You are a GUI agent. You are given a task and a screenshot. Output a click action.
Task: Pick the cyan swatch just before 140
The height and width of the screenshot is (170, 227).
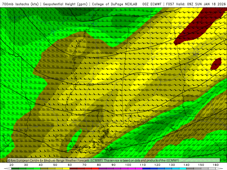click(x=183, y=169)
